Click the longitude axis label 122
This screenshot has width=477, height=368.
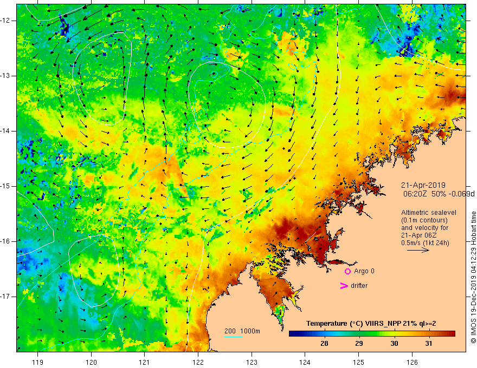click(x=198, y=362)
